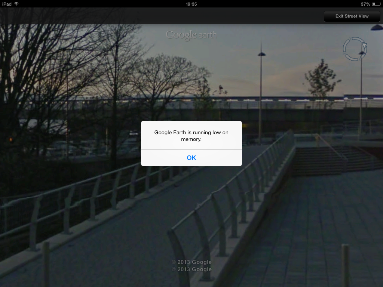This screenshot has width=383, height=287.
Task: Tap the iPad carrier label
Action: pyautogui.click(x=7, y=4)
